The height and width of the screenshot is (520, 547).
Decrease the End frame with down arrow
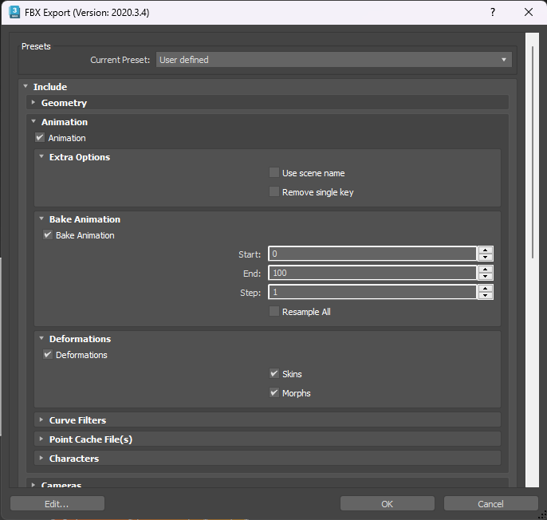coord(486,277)
